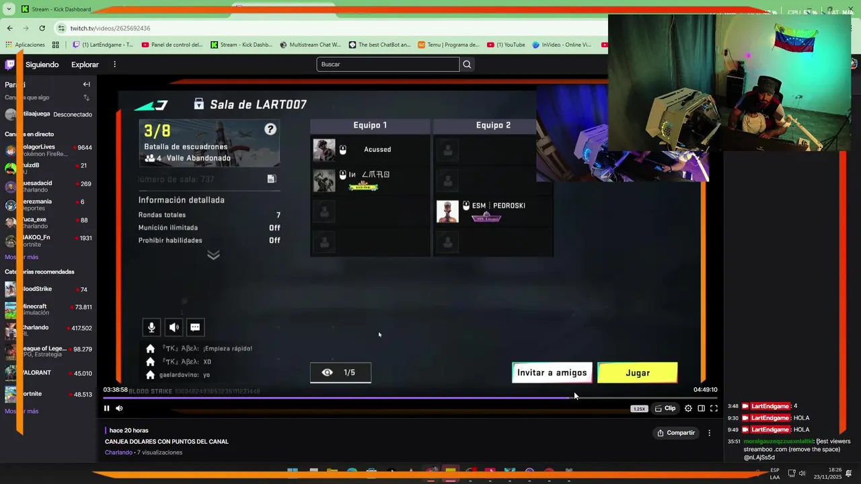The width and height of the screenshot is (861, 484).
Task: Open The best ChatBot bookmark
Action: 380,45
